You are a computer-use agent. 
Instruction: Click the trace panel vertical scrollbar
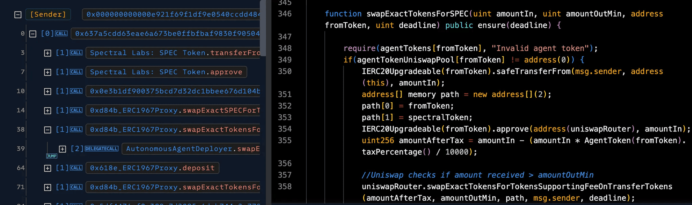pos(263,29)
